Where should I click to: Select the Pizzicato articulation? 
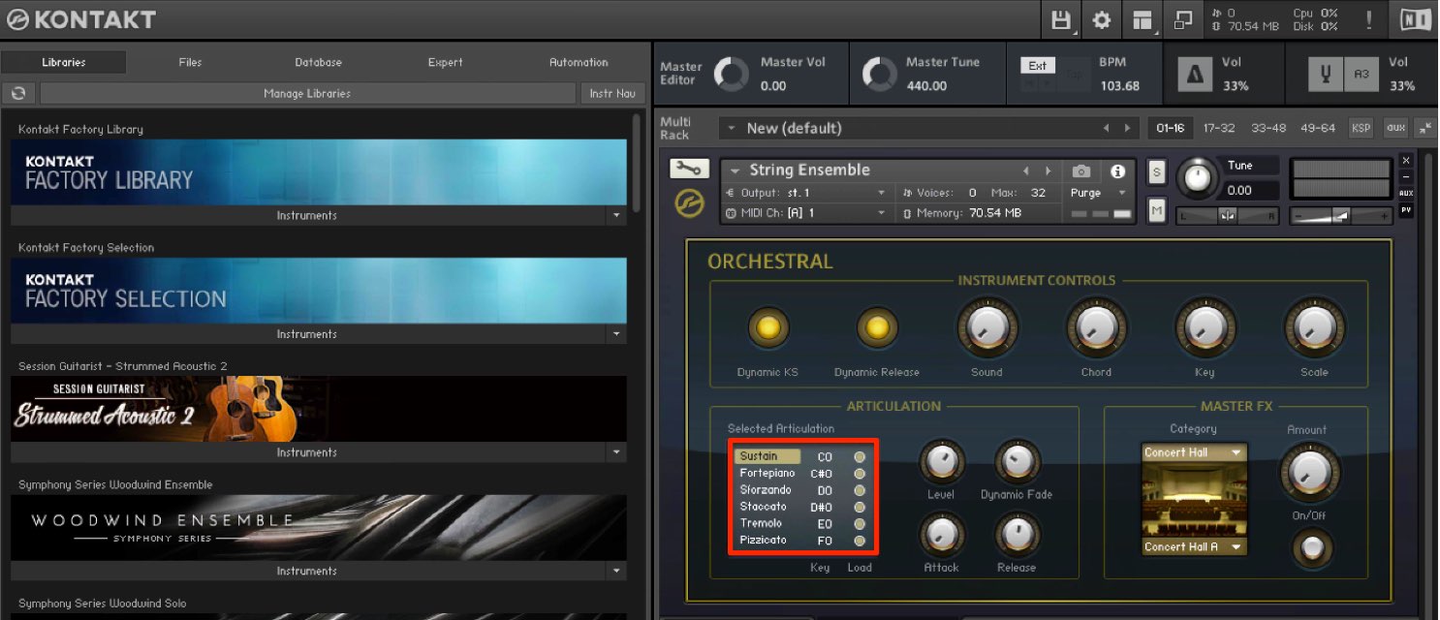click(x=764, y=540)
